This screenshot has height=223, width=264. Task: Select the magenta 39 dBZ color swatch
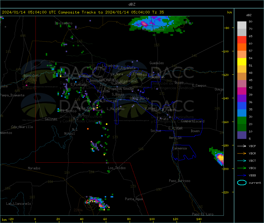242,91
